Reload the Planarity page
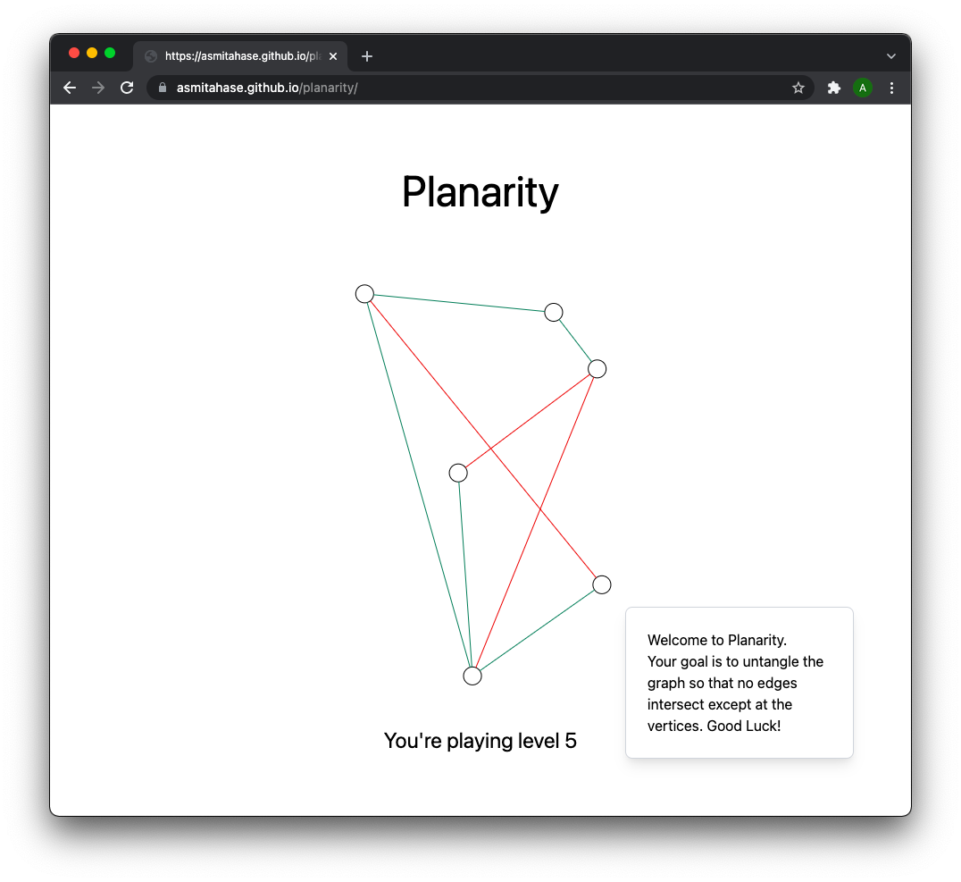Screen dimensions: 961x882 pyautogui.click(x=127, y=88)
